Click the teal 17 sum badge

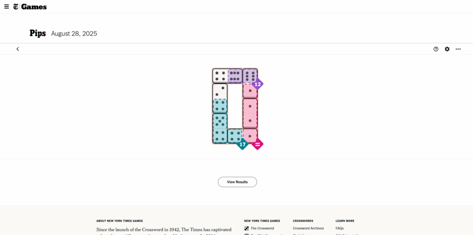click(x=243, y=144)
